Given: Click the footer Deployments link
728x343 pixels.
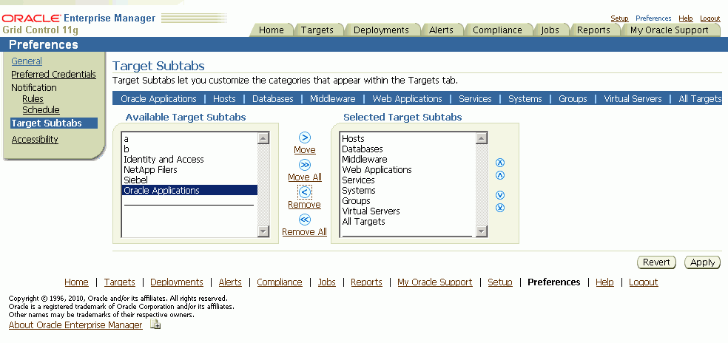Looking at the screenshot, I should (177, 282).
